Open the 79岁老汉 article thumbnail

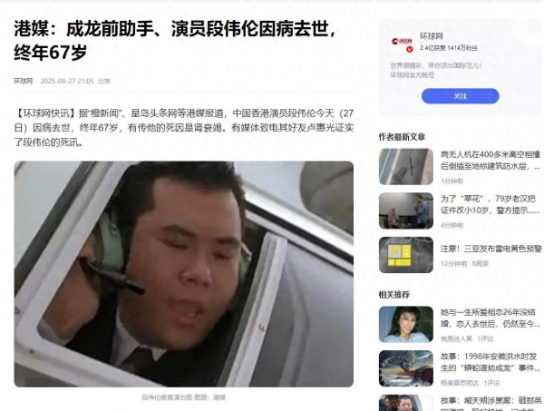(406, 210)
